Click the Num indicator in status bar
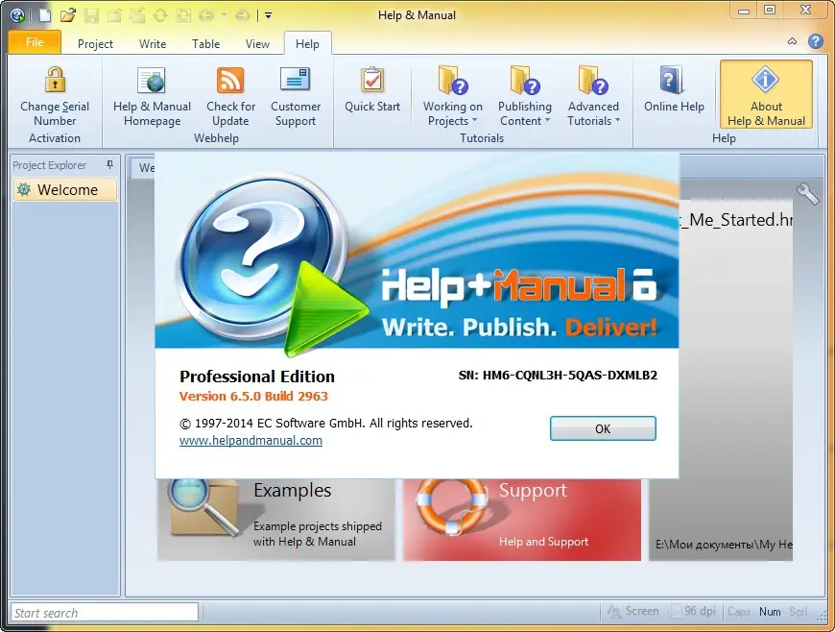Viewport: 835px width, 632px height. (770, 612)
